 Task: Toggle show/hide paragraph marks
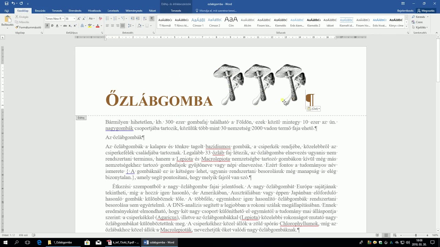pyautogui.click(x=152, y=19)
